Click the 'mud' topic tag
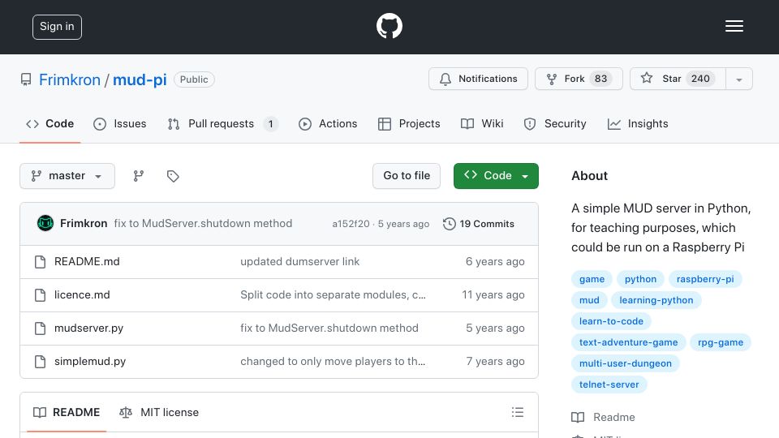The image size is (779, 438). click(589, 300)
